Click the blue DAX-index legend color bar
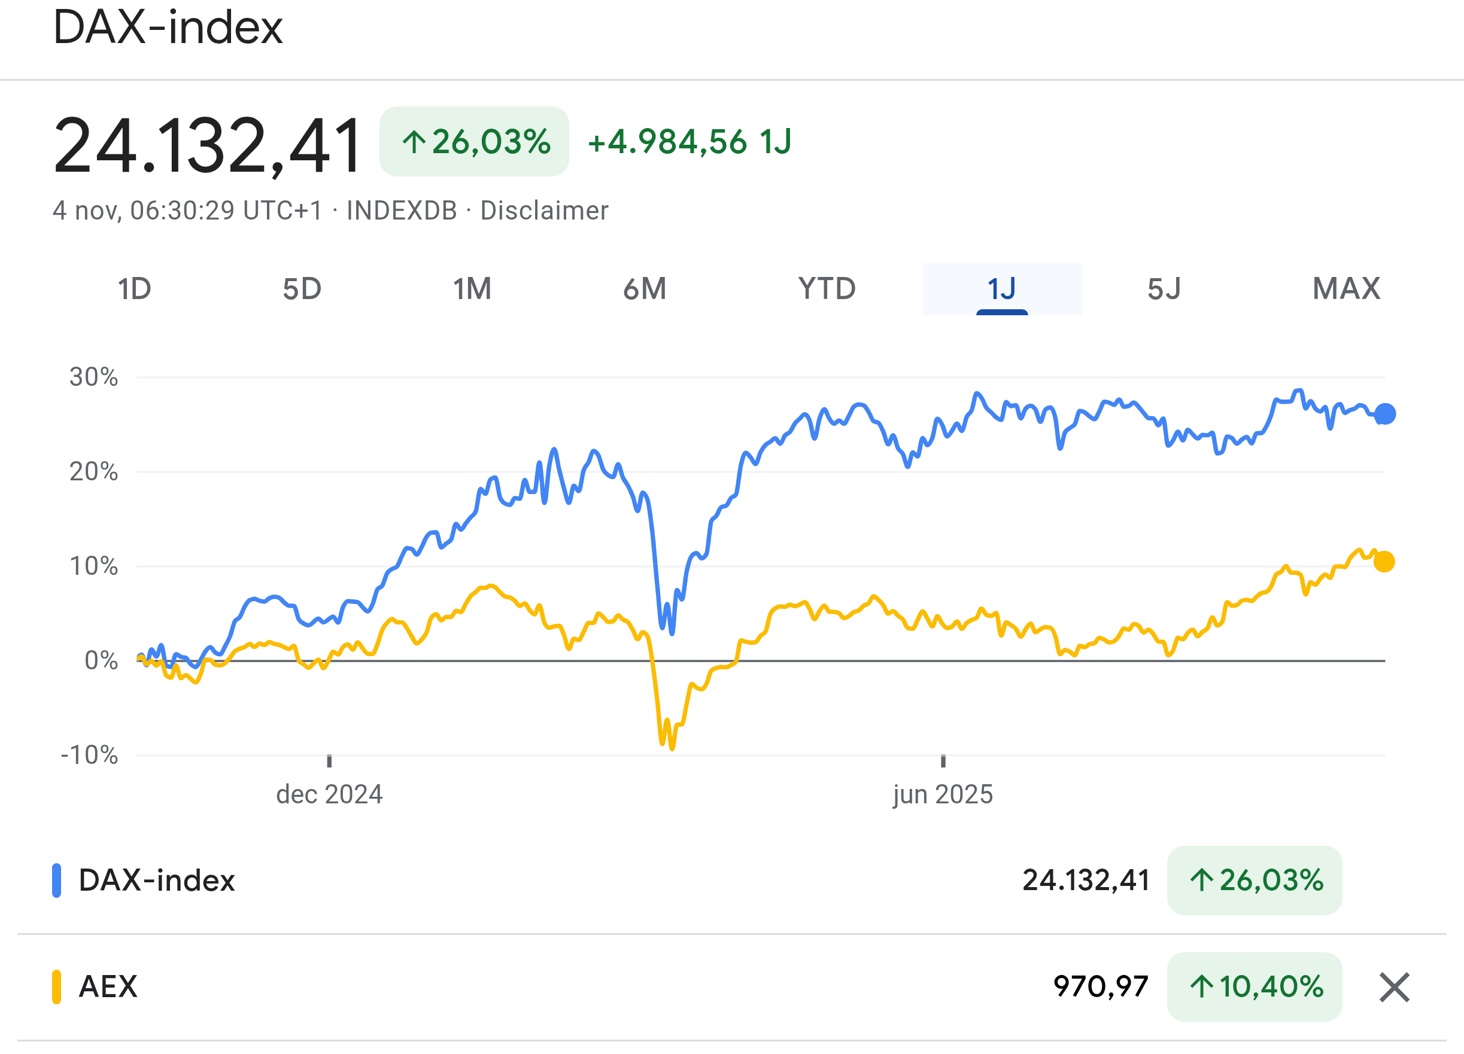1464x1054 pixels. point(57,881)
